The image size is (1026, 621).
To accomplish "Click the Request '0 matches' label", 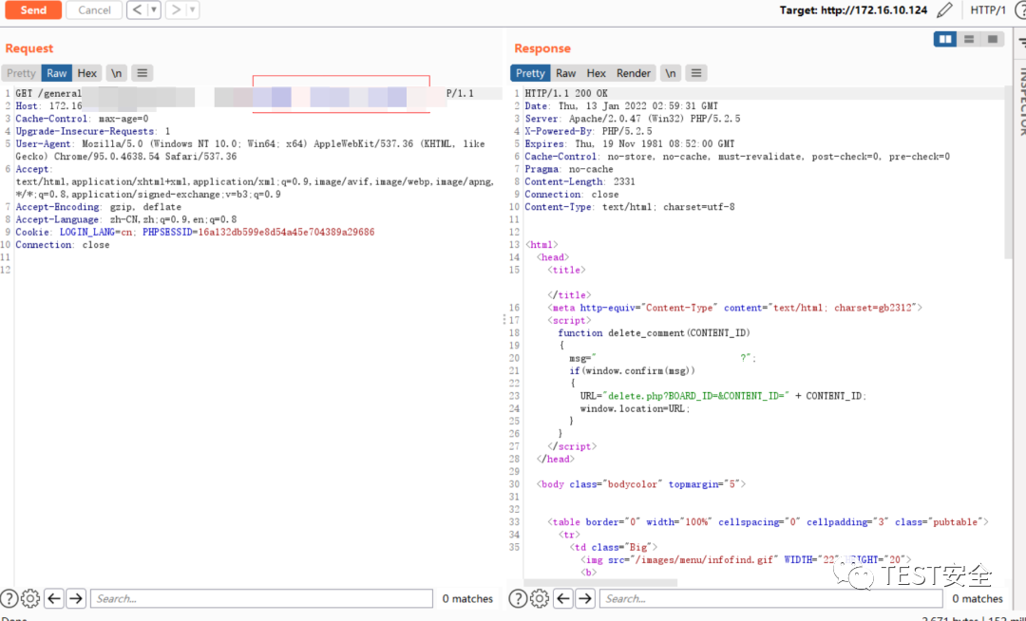I will tap(467, 598).
